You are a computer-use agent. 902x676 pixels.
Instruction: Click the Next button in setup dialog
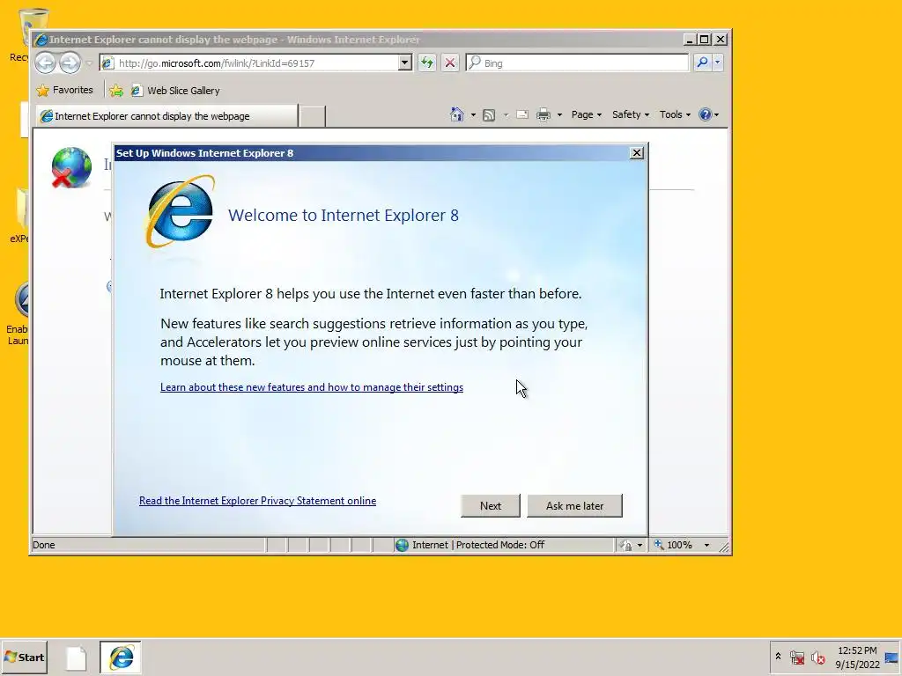490,506
